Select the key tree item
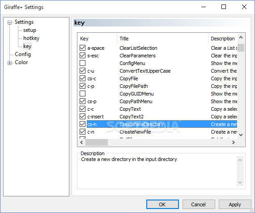 (27, 46)
